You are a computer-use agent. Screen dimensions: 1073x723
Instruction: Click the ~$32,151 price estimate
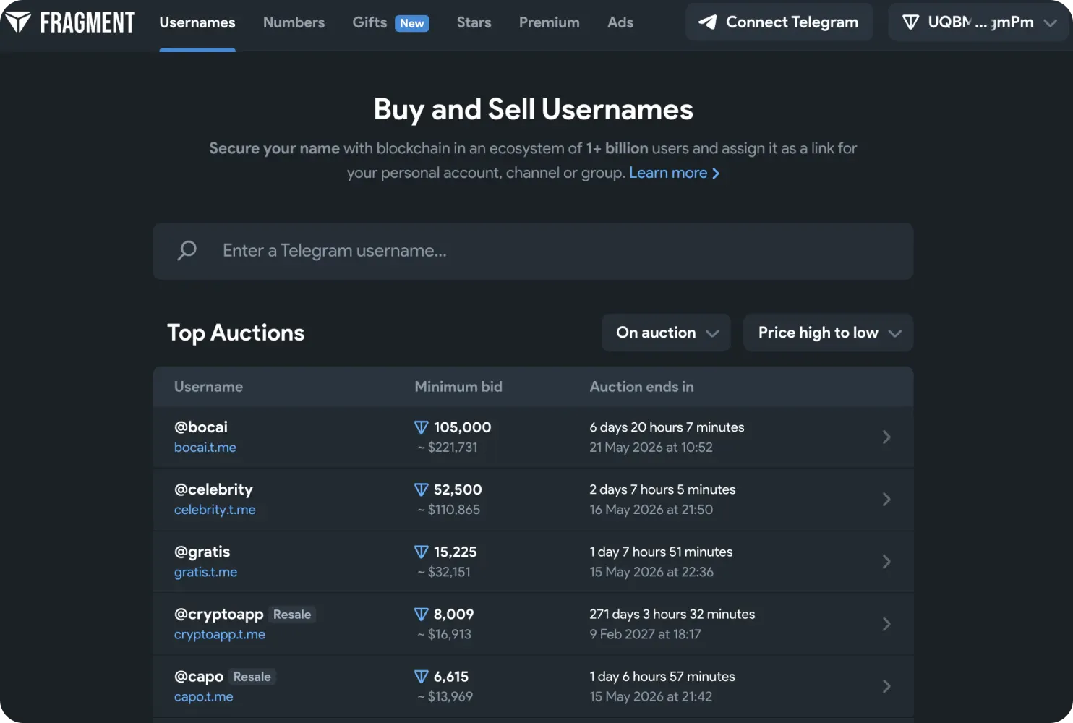pos(444,572)
